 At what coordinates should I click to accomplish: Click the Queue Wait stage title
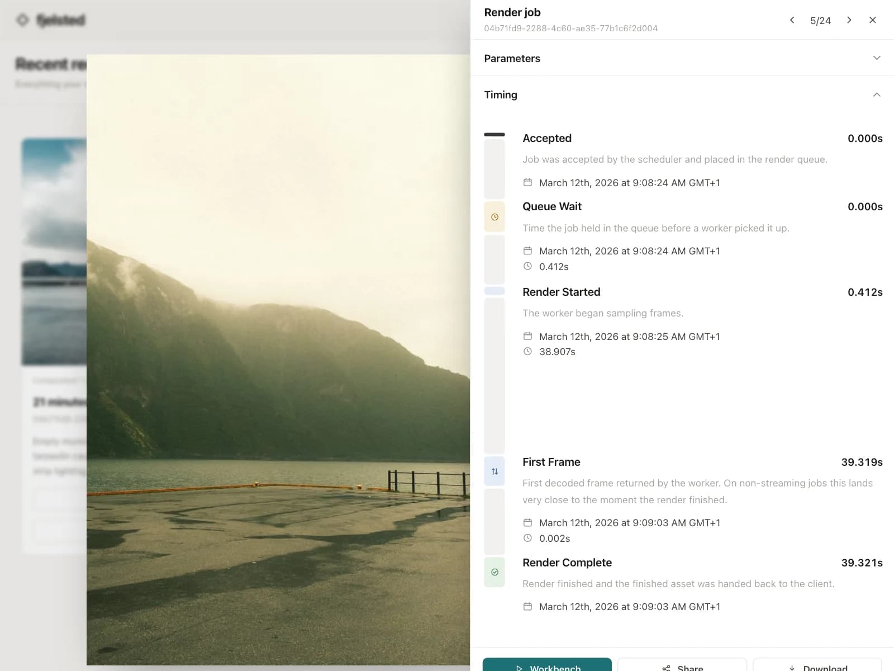552,206
